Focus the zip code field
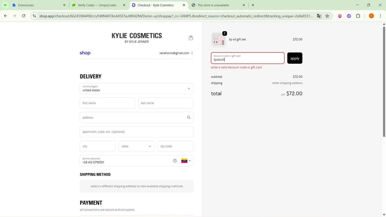This screenshot has width=386, height=217. point(176,146)
